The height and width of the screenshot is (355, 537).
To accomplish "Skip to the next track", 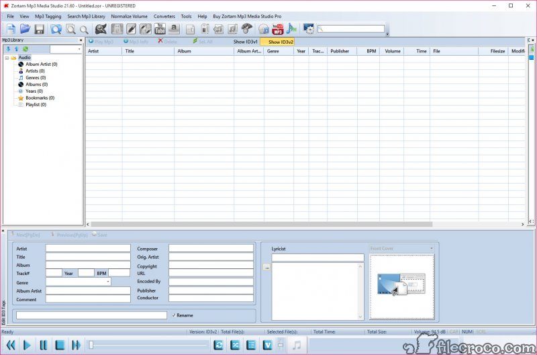I will click(x=76, y=345).
